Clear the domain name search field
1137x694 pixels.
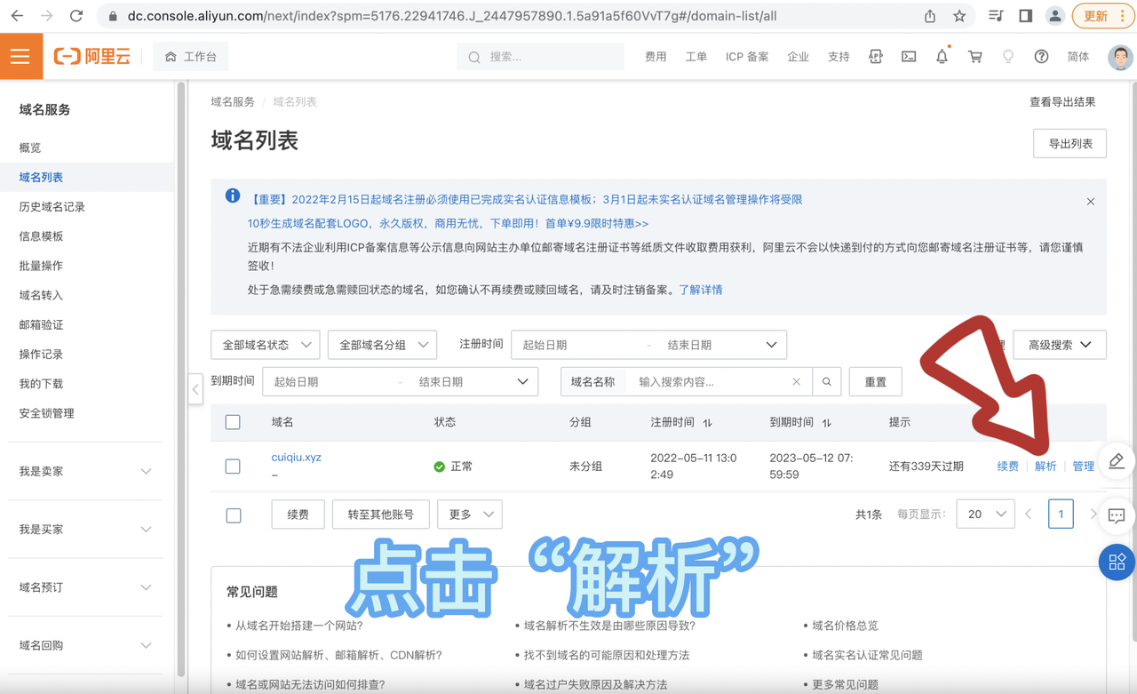tap(796, 382)
